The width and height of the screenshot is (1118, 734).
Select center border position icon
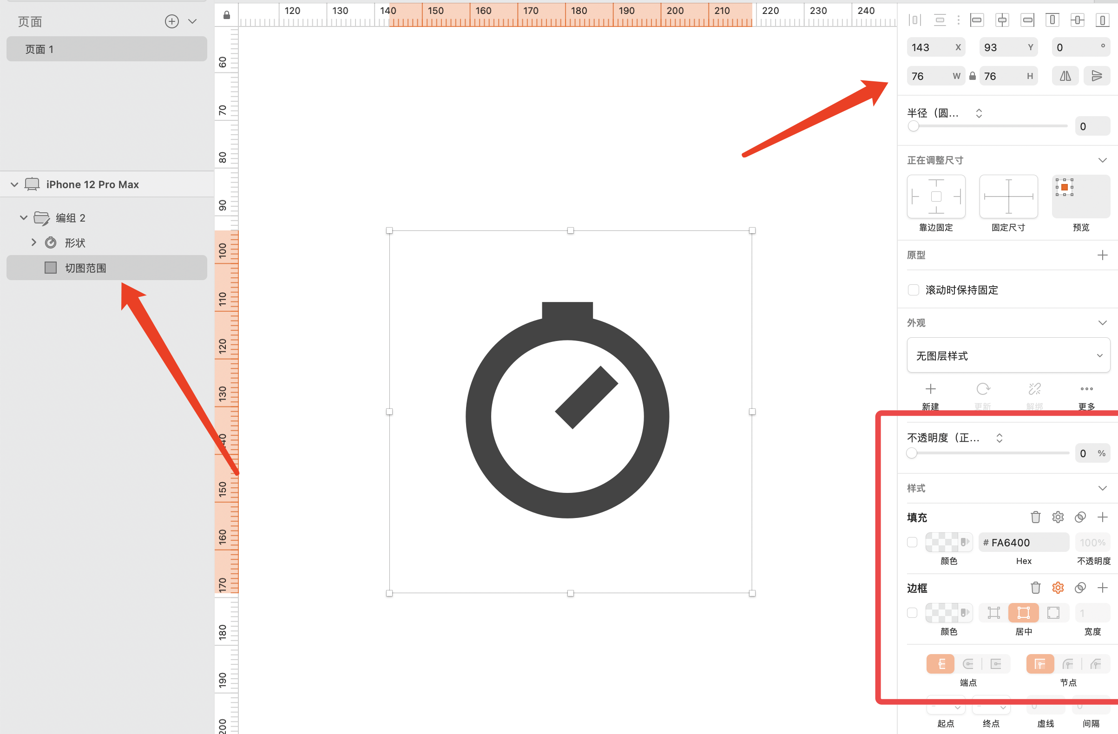point(1023,613)
